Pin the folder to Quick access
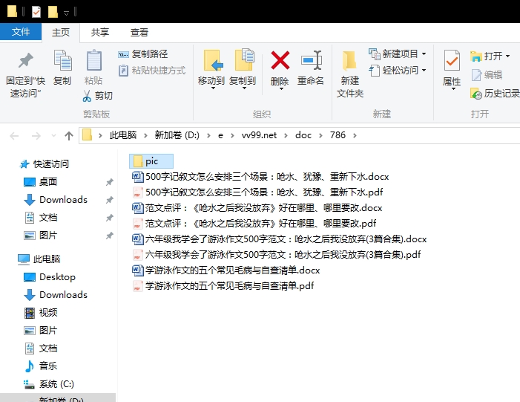The height and width of the screenshot is (402, 520). pyautogui.click(x=25, y=75)
